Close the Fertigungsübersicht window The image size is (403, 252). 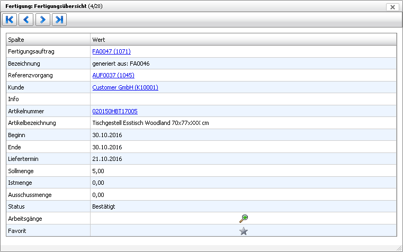pyautogui.click(x=392, y=7)
